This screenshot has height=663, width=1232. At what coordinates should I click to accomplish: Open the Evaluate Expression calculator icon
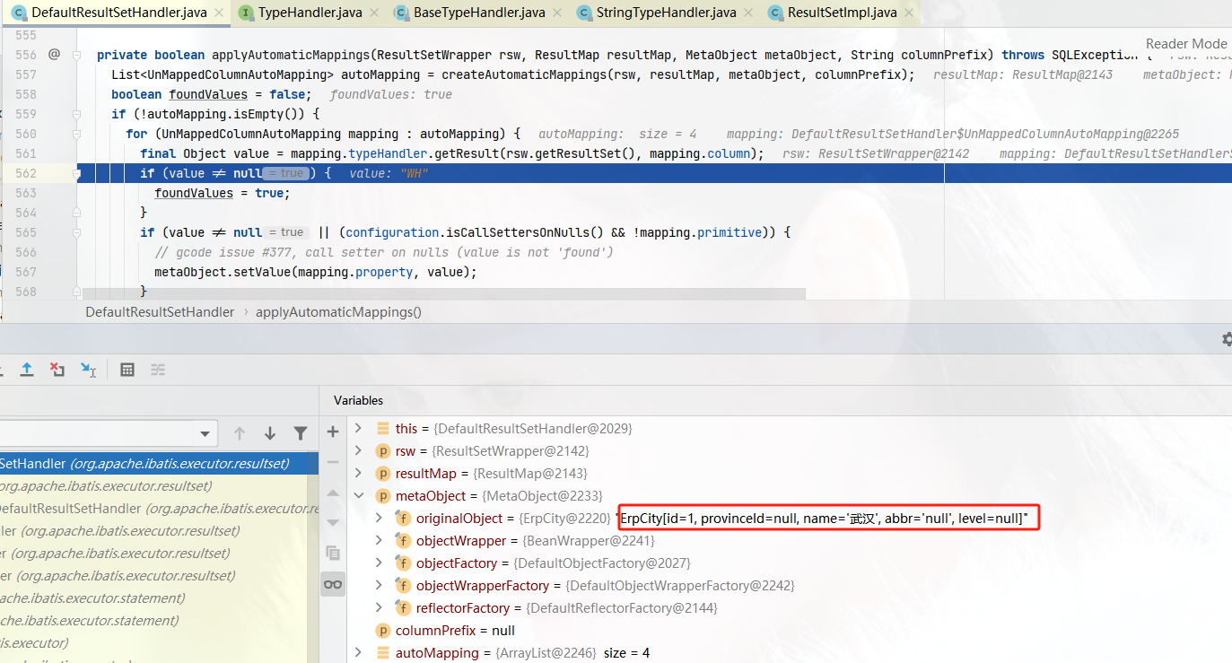tap(127, 370)
